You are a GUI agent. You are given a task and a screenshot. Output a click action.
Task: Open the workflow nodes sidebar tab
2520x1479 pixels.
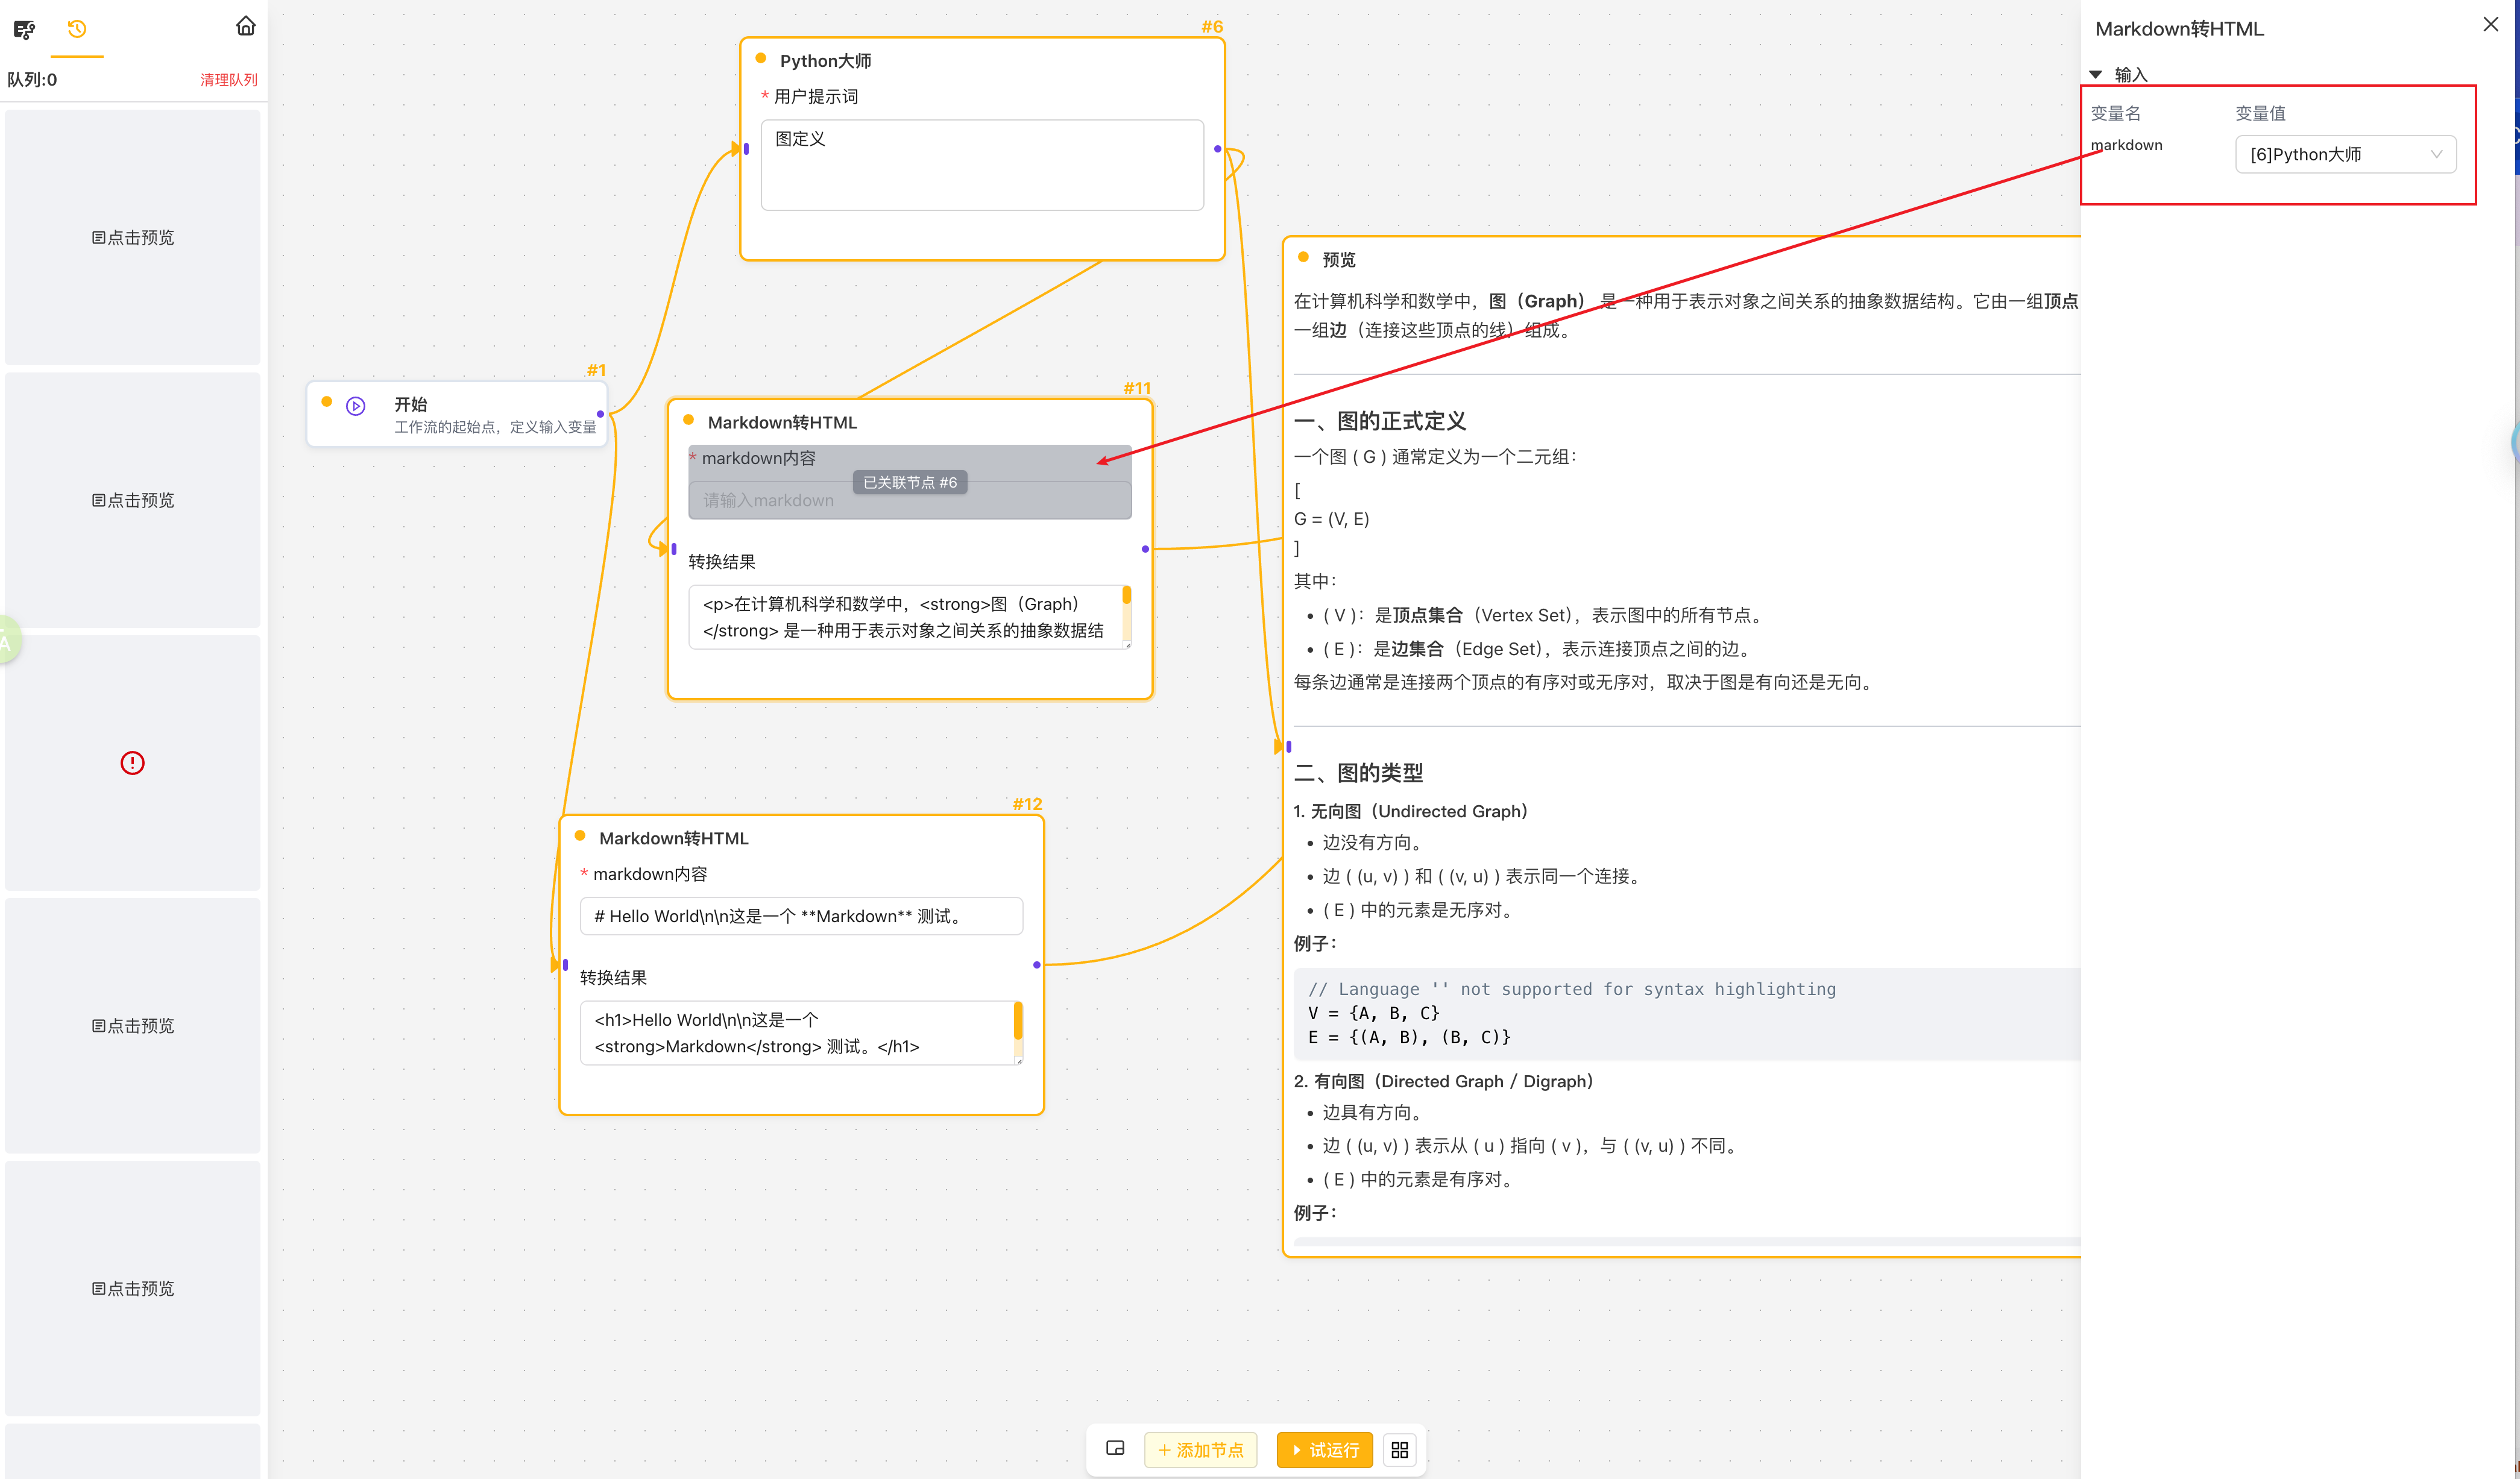tap(24, 29)
